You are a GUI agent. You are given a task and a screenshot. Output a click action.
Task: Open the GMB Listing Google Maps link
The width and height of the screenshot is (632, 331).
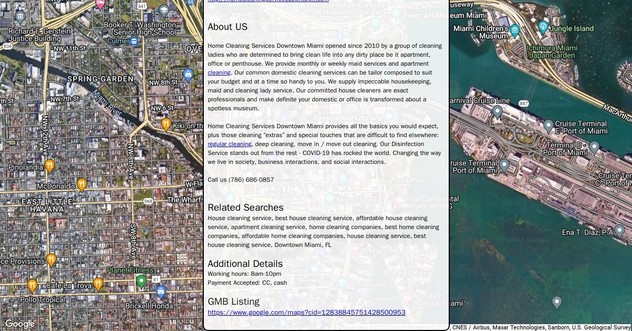coord(306,312)
